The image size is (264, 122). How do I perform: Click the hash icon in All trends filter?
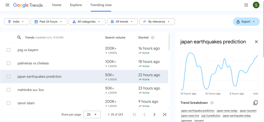112,22
